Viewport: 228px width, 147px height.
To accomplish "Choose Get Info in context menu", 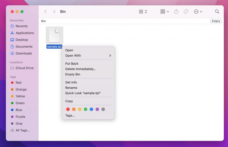I will click(71, 82).
